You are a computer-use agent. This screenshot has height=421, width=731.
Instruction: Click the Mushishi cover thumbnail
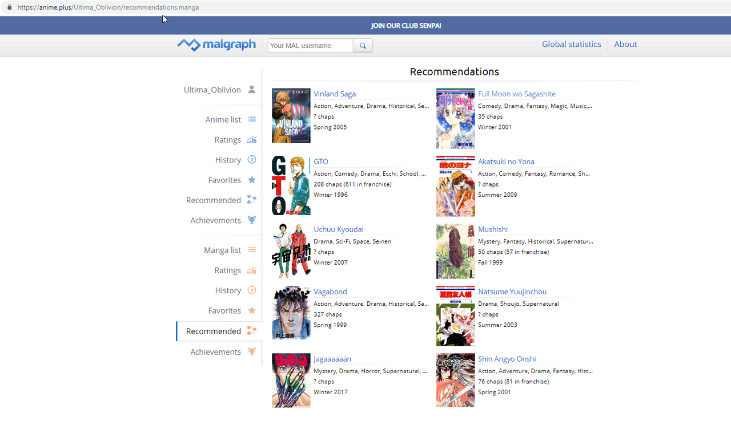[456, 251]
